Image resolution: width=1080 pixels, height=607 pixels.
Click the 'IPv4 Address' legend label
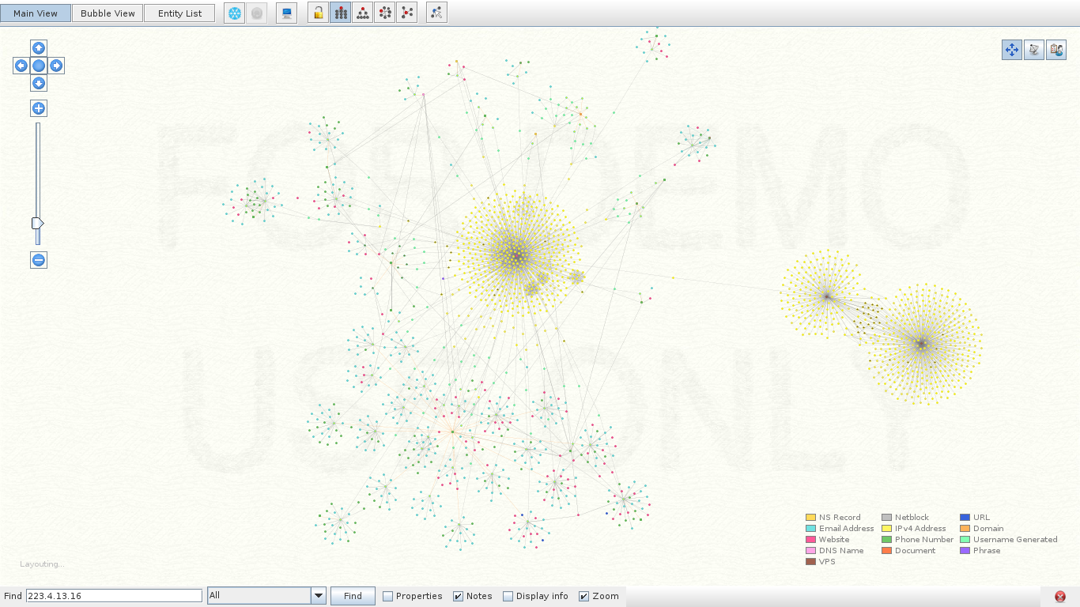pos(920,529)
